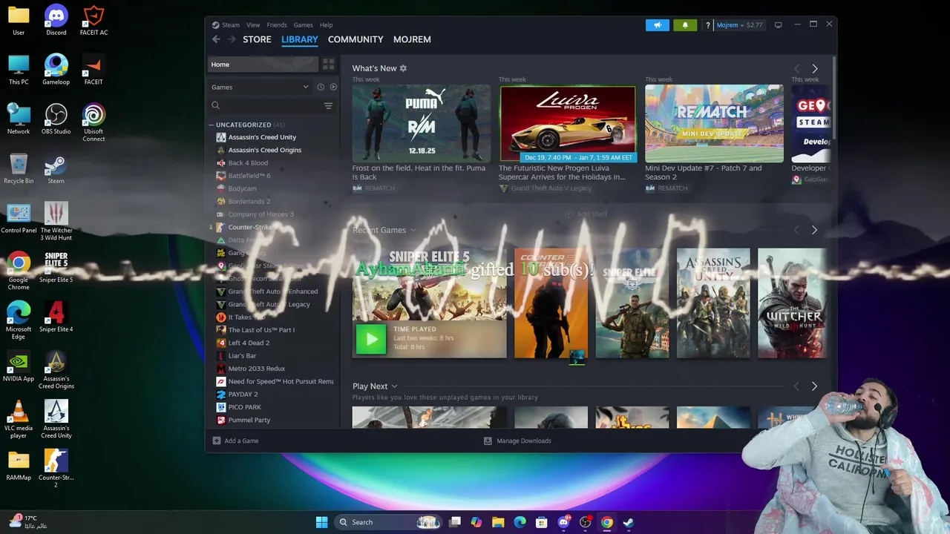Select Left 4 Dead 2 in list
The image size is (950, 534).
(249, 343)
